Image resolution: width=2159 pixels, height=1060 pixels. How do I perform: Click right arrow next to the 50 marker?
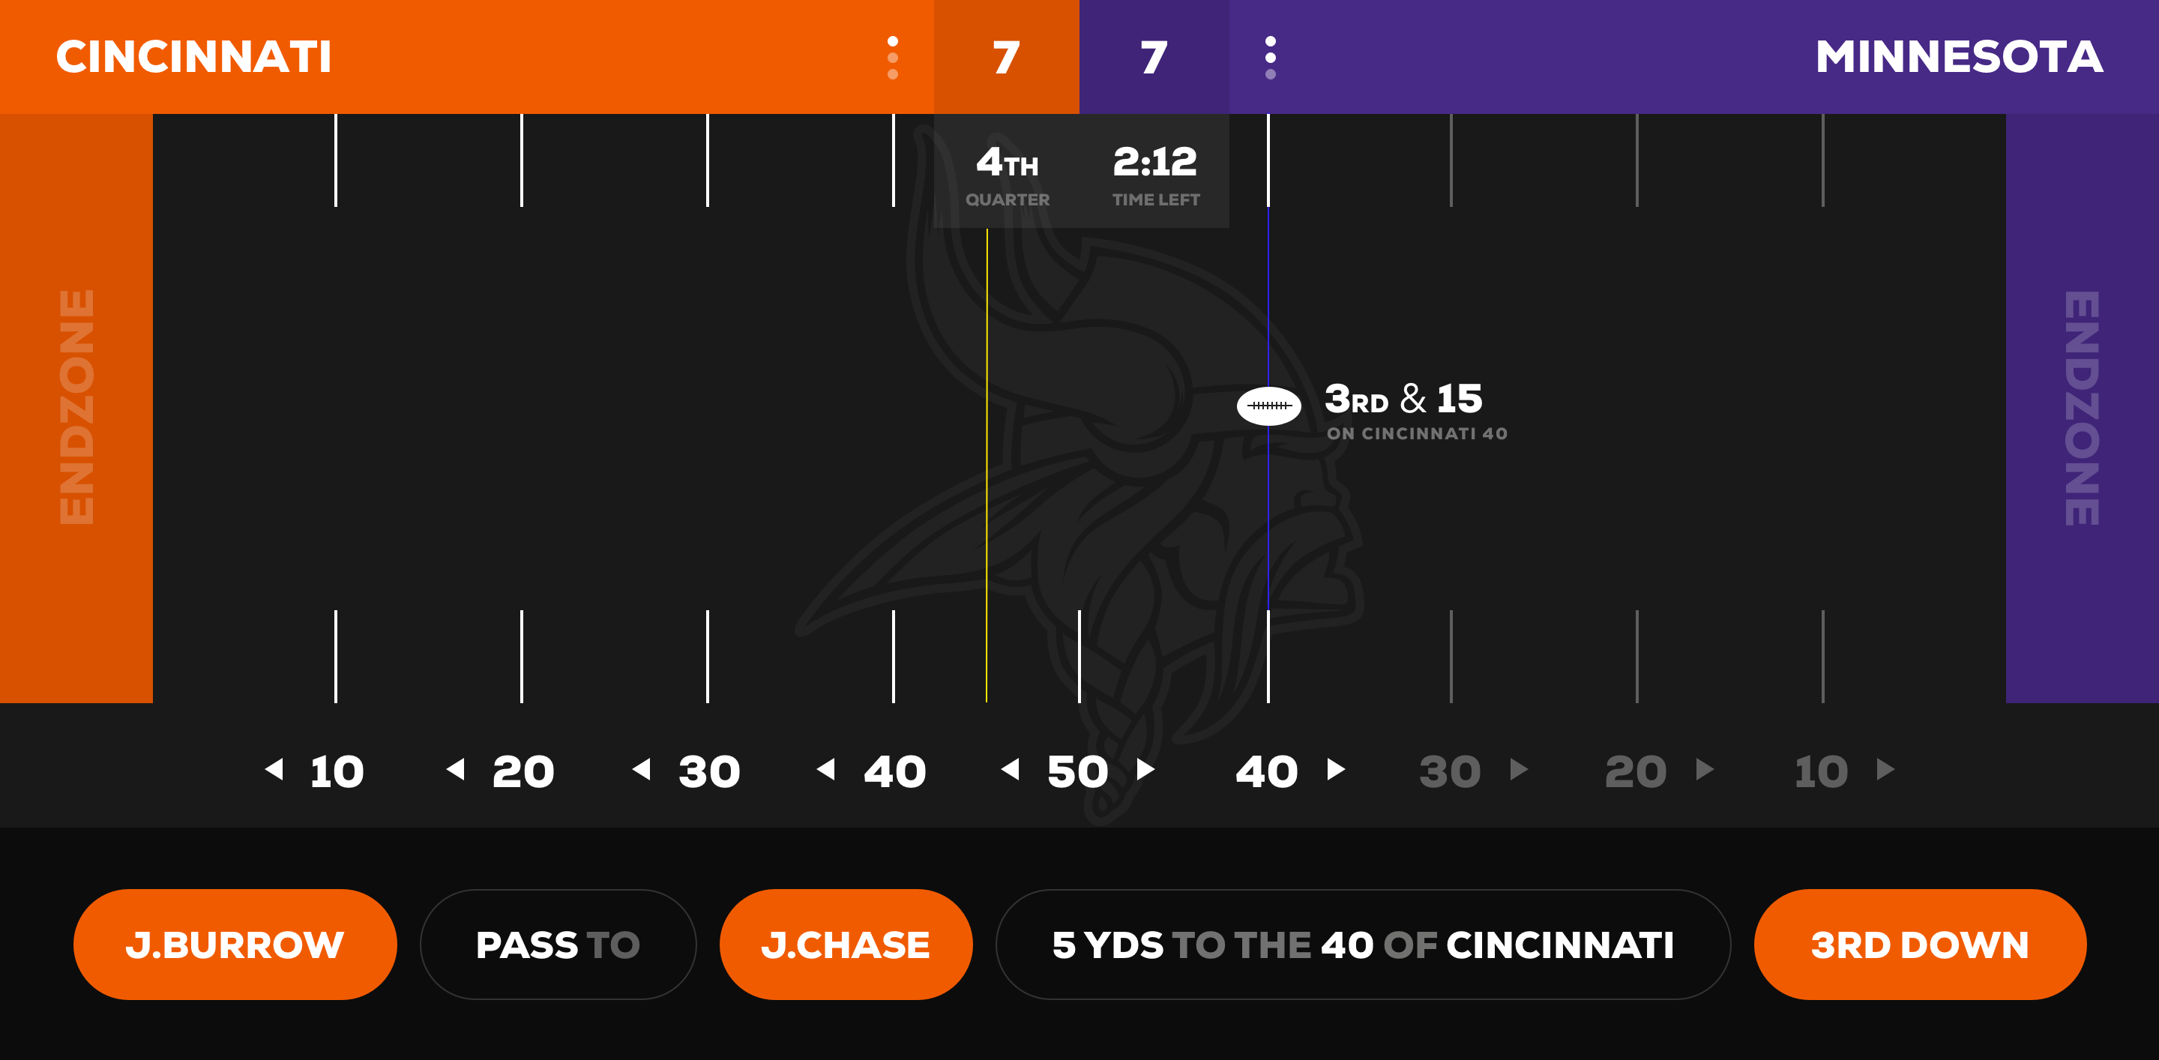tap(1145, 769)
